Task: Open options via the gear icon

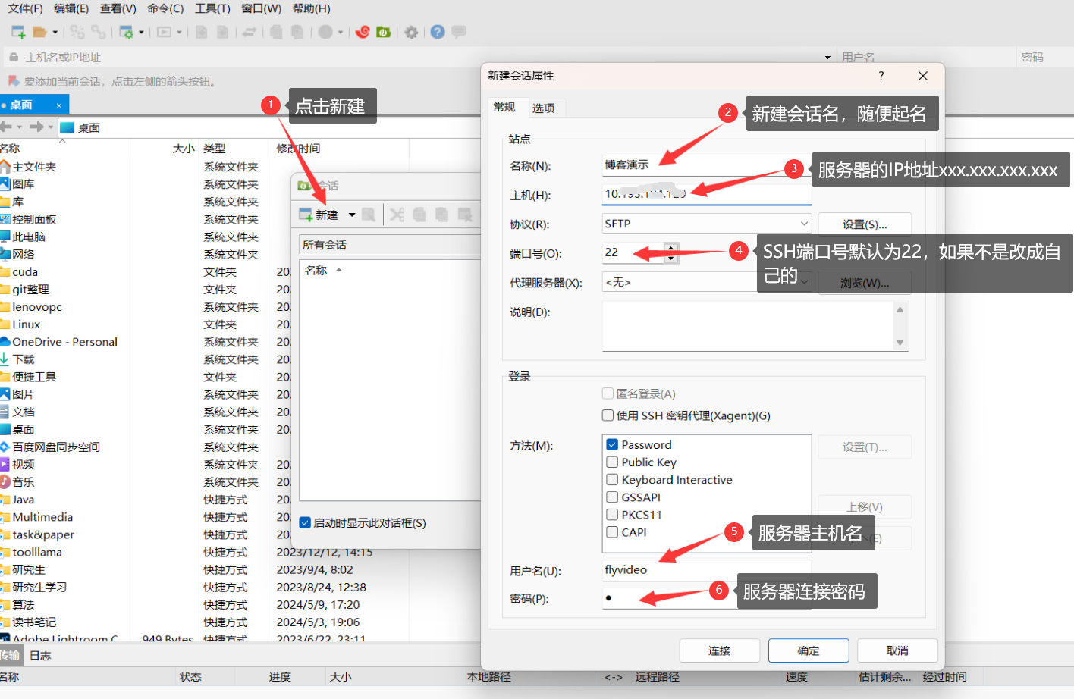Action: (411, 32)
